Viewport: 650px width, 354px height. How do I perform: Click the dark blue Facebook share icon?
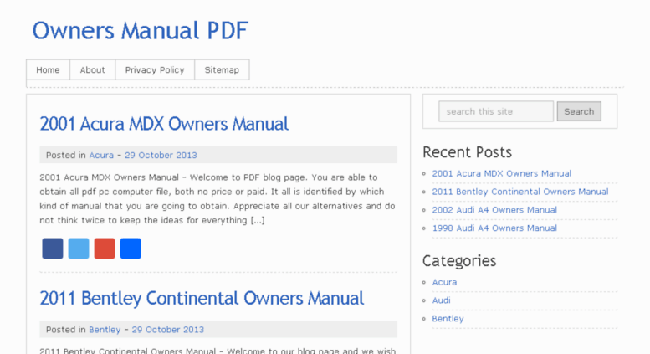pyautogui.click(x=53, y=249)
